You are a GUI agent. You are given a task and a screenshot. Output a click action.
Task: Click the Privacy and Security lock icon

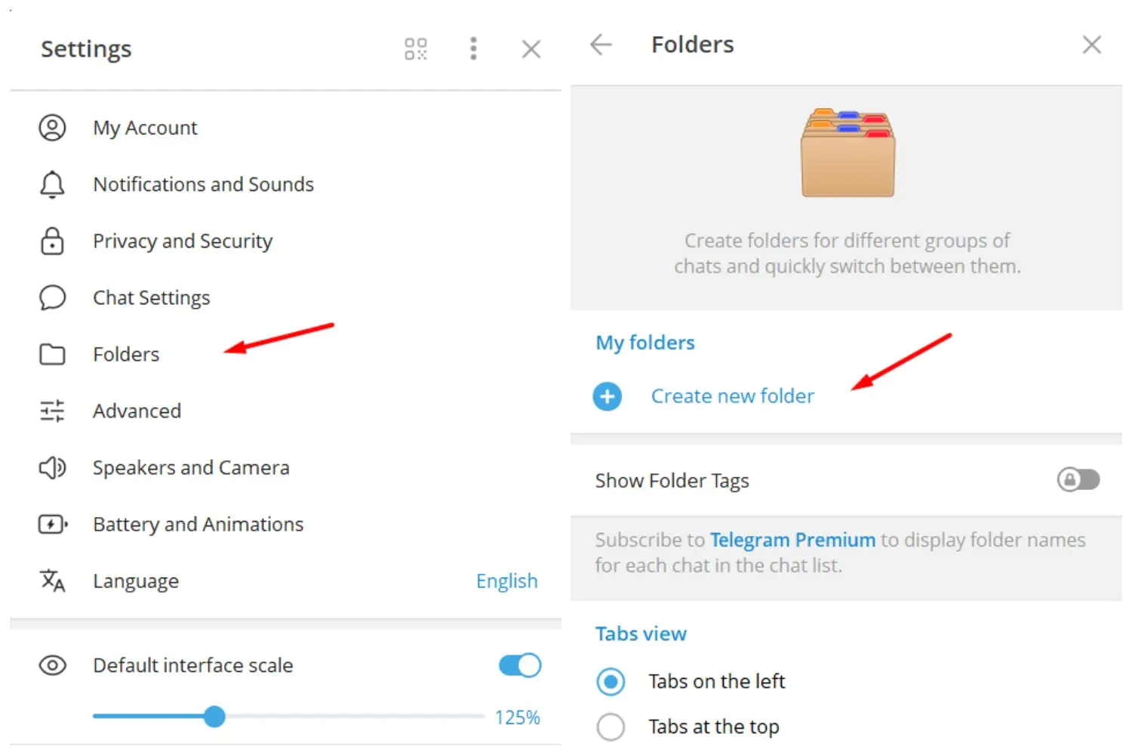[52, 241]
